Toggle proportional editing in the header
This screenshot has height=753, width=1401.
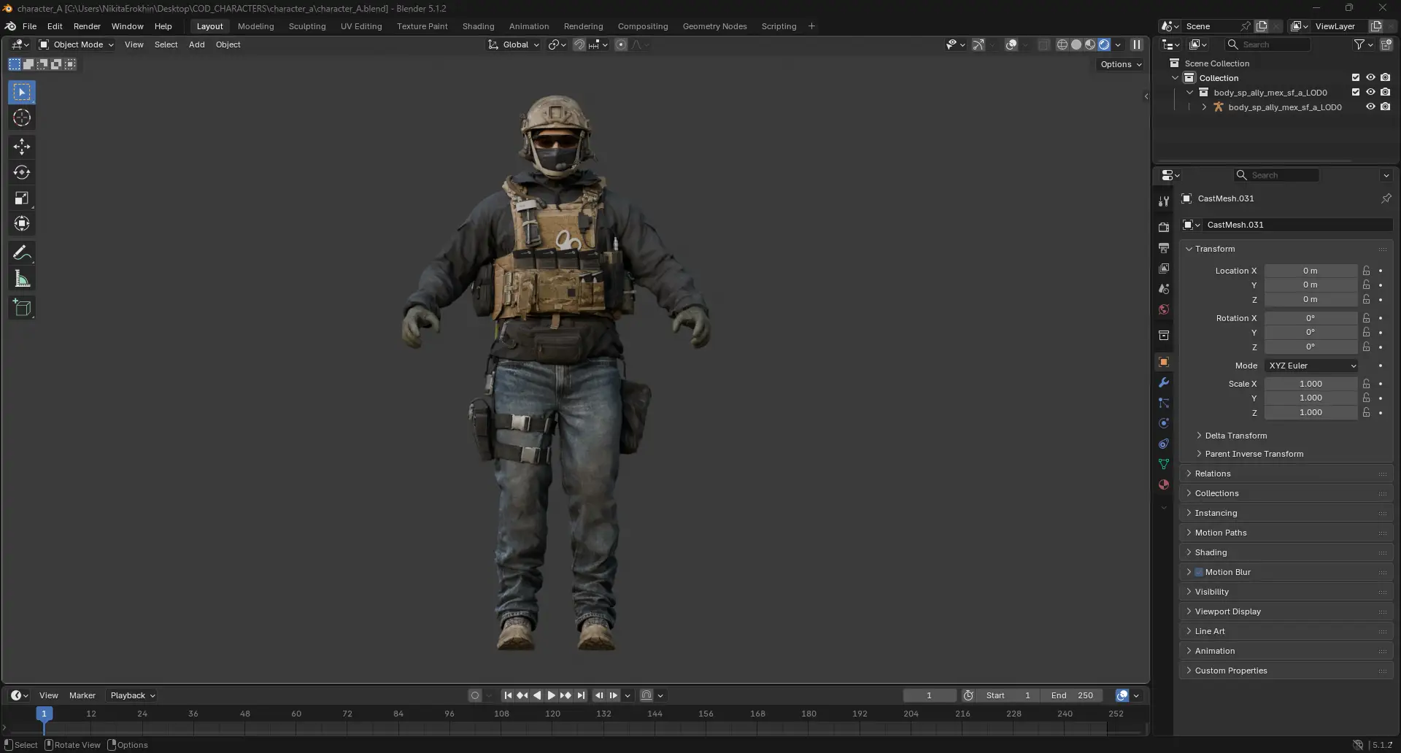[x=621, y=45]
